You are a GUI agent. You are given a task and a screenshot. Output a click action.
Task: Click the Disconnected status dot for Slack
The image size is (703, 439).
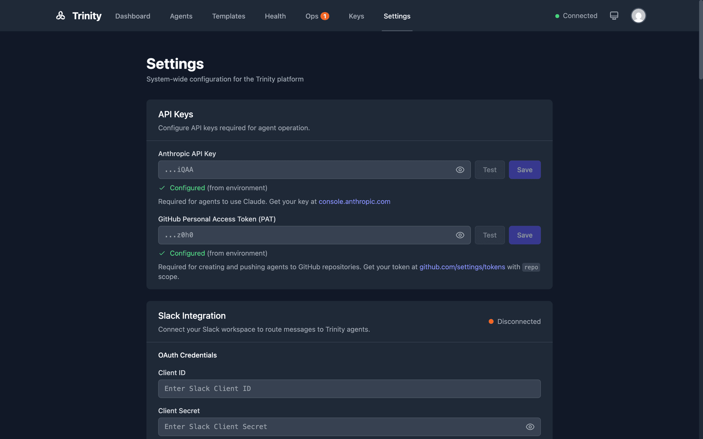[491, 322]
